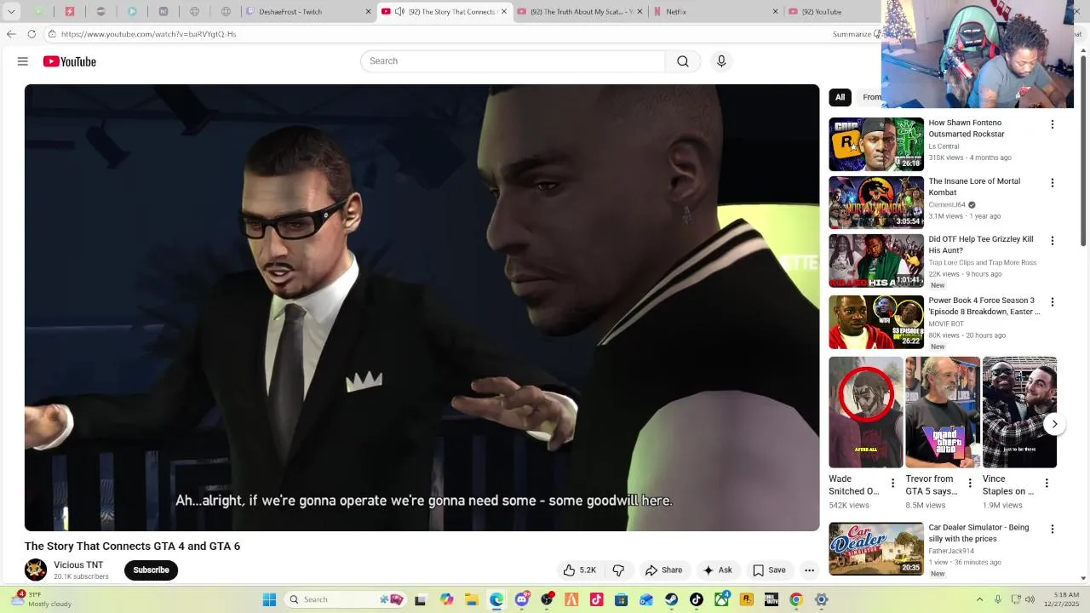This screenshot has height=613, width=1090.
Task: Close the DeshaeFrost Twitch tab
Action: pos(368,12)
